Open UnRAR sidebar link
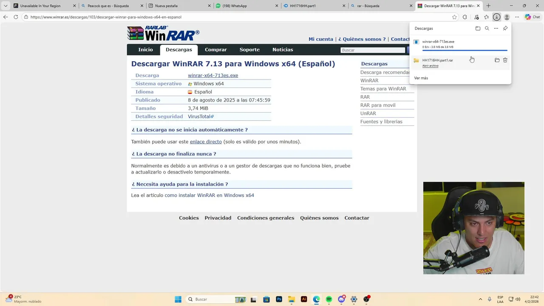This screenshot has width=544, height=306. pyautogui.click(x=368, y=113)
